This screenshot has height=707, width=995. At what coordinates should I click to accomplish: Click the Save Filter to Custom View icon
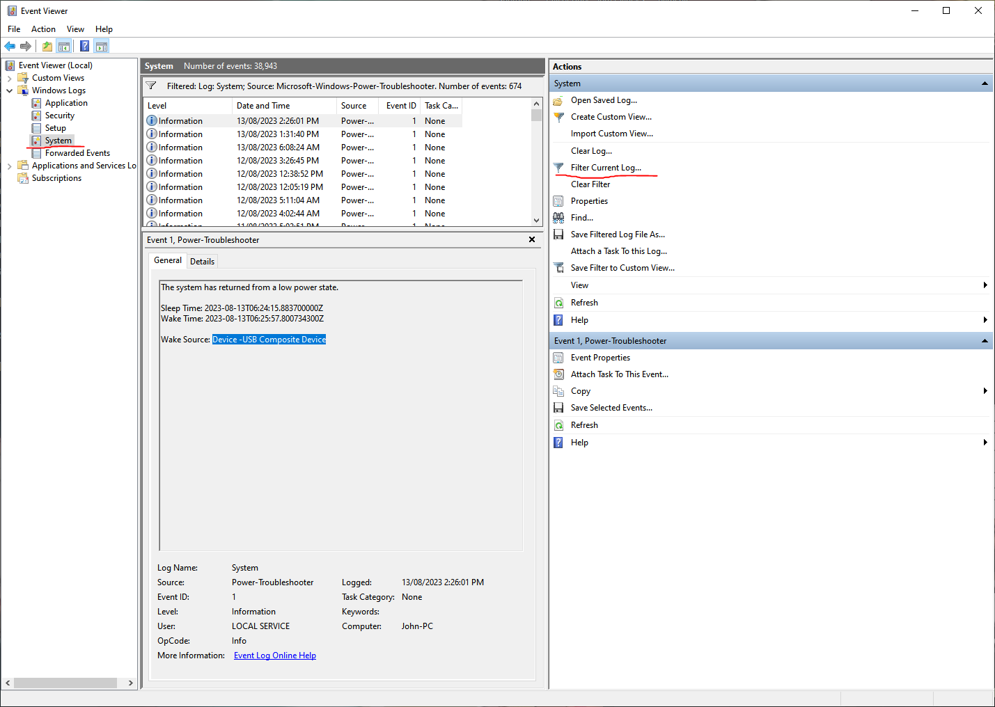click(558, 268)
